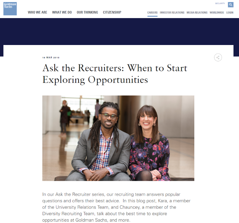Click the photo of the two recruiters
239x223 pixels.
(118, 138)
